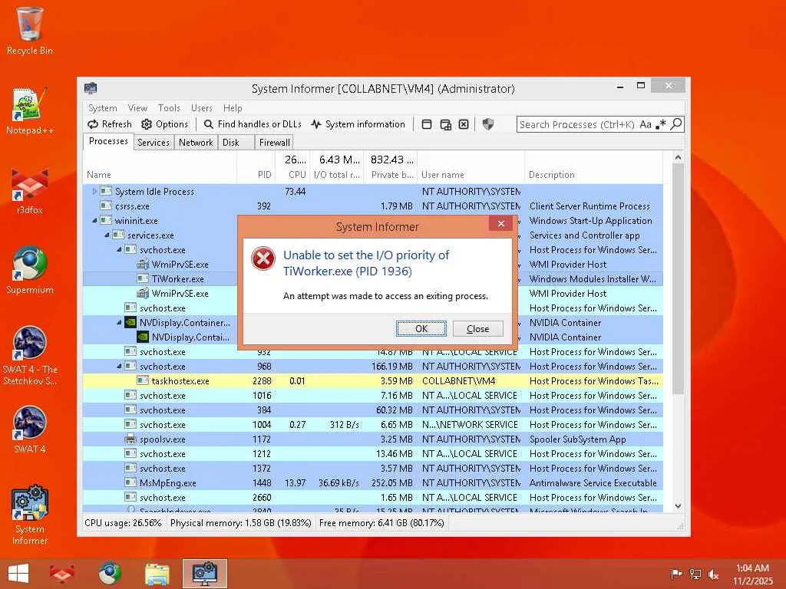The image size is (786, 589).
Task: Select svchost.exe with PID 1016
Action: click(x=373, y=395)
